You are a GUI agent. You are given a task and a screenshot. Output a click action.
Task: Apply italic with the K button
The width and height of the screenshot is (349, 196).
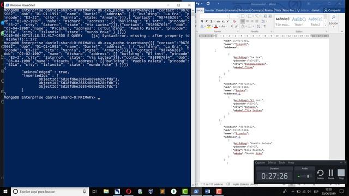point(207,21)
